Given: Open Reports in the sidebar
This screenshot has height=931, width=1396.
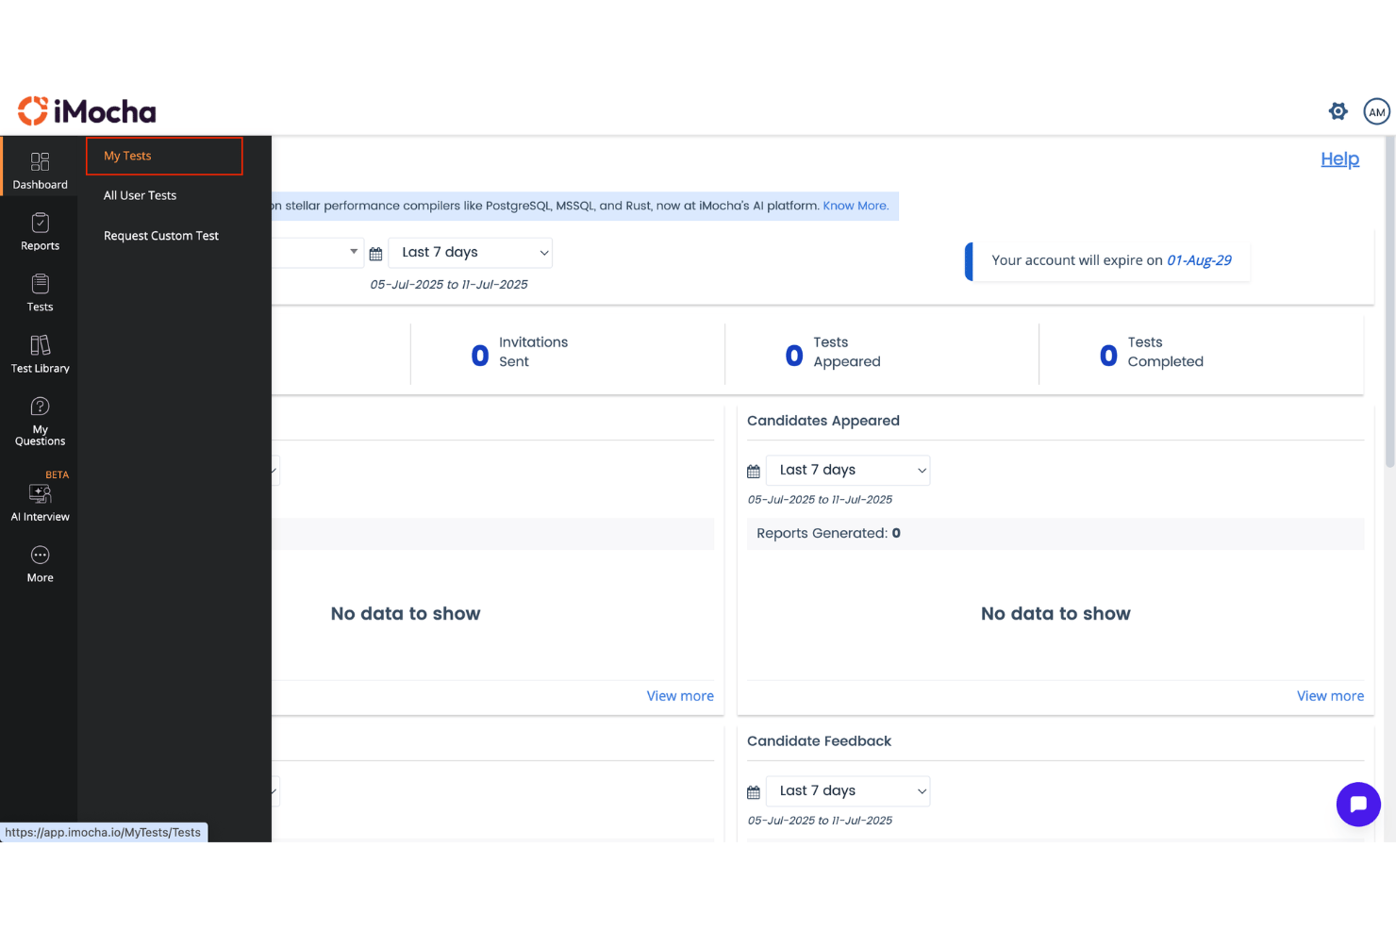Looking at the screenshot, I should coord(40,233).
